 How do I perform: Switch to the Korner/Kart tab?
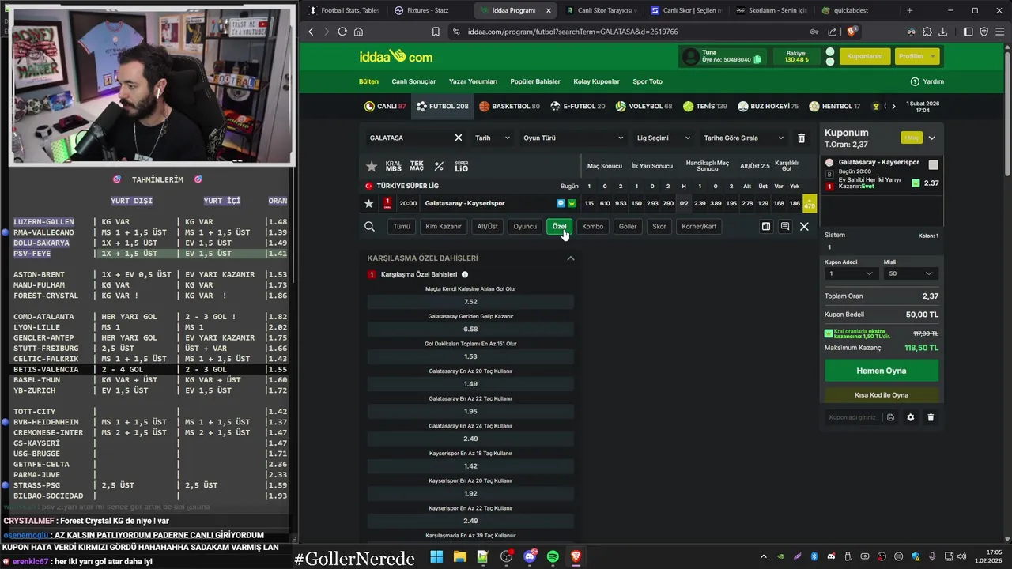tap(699, 227)
